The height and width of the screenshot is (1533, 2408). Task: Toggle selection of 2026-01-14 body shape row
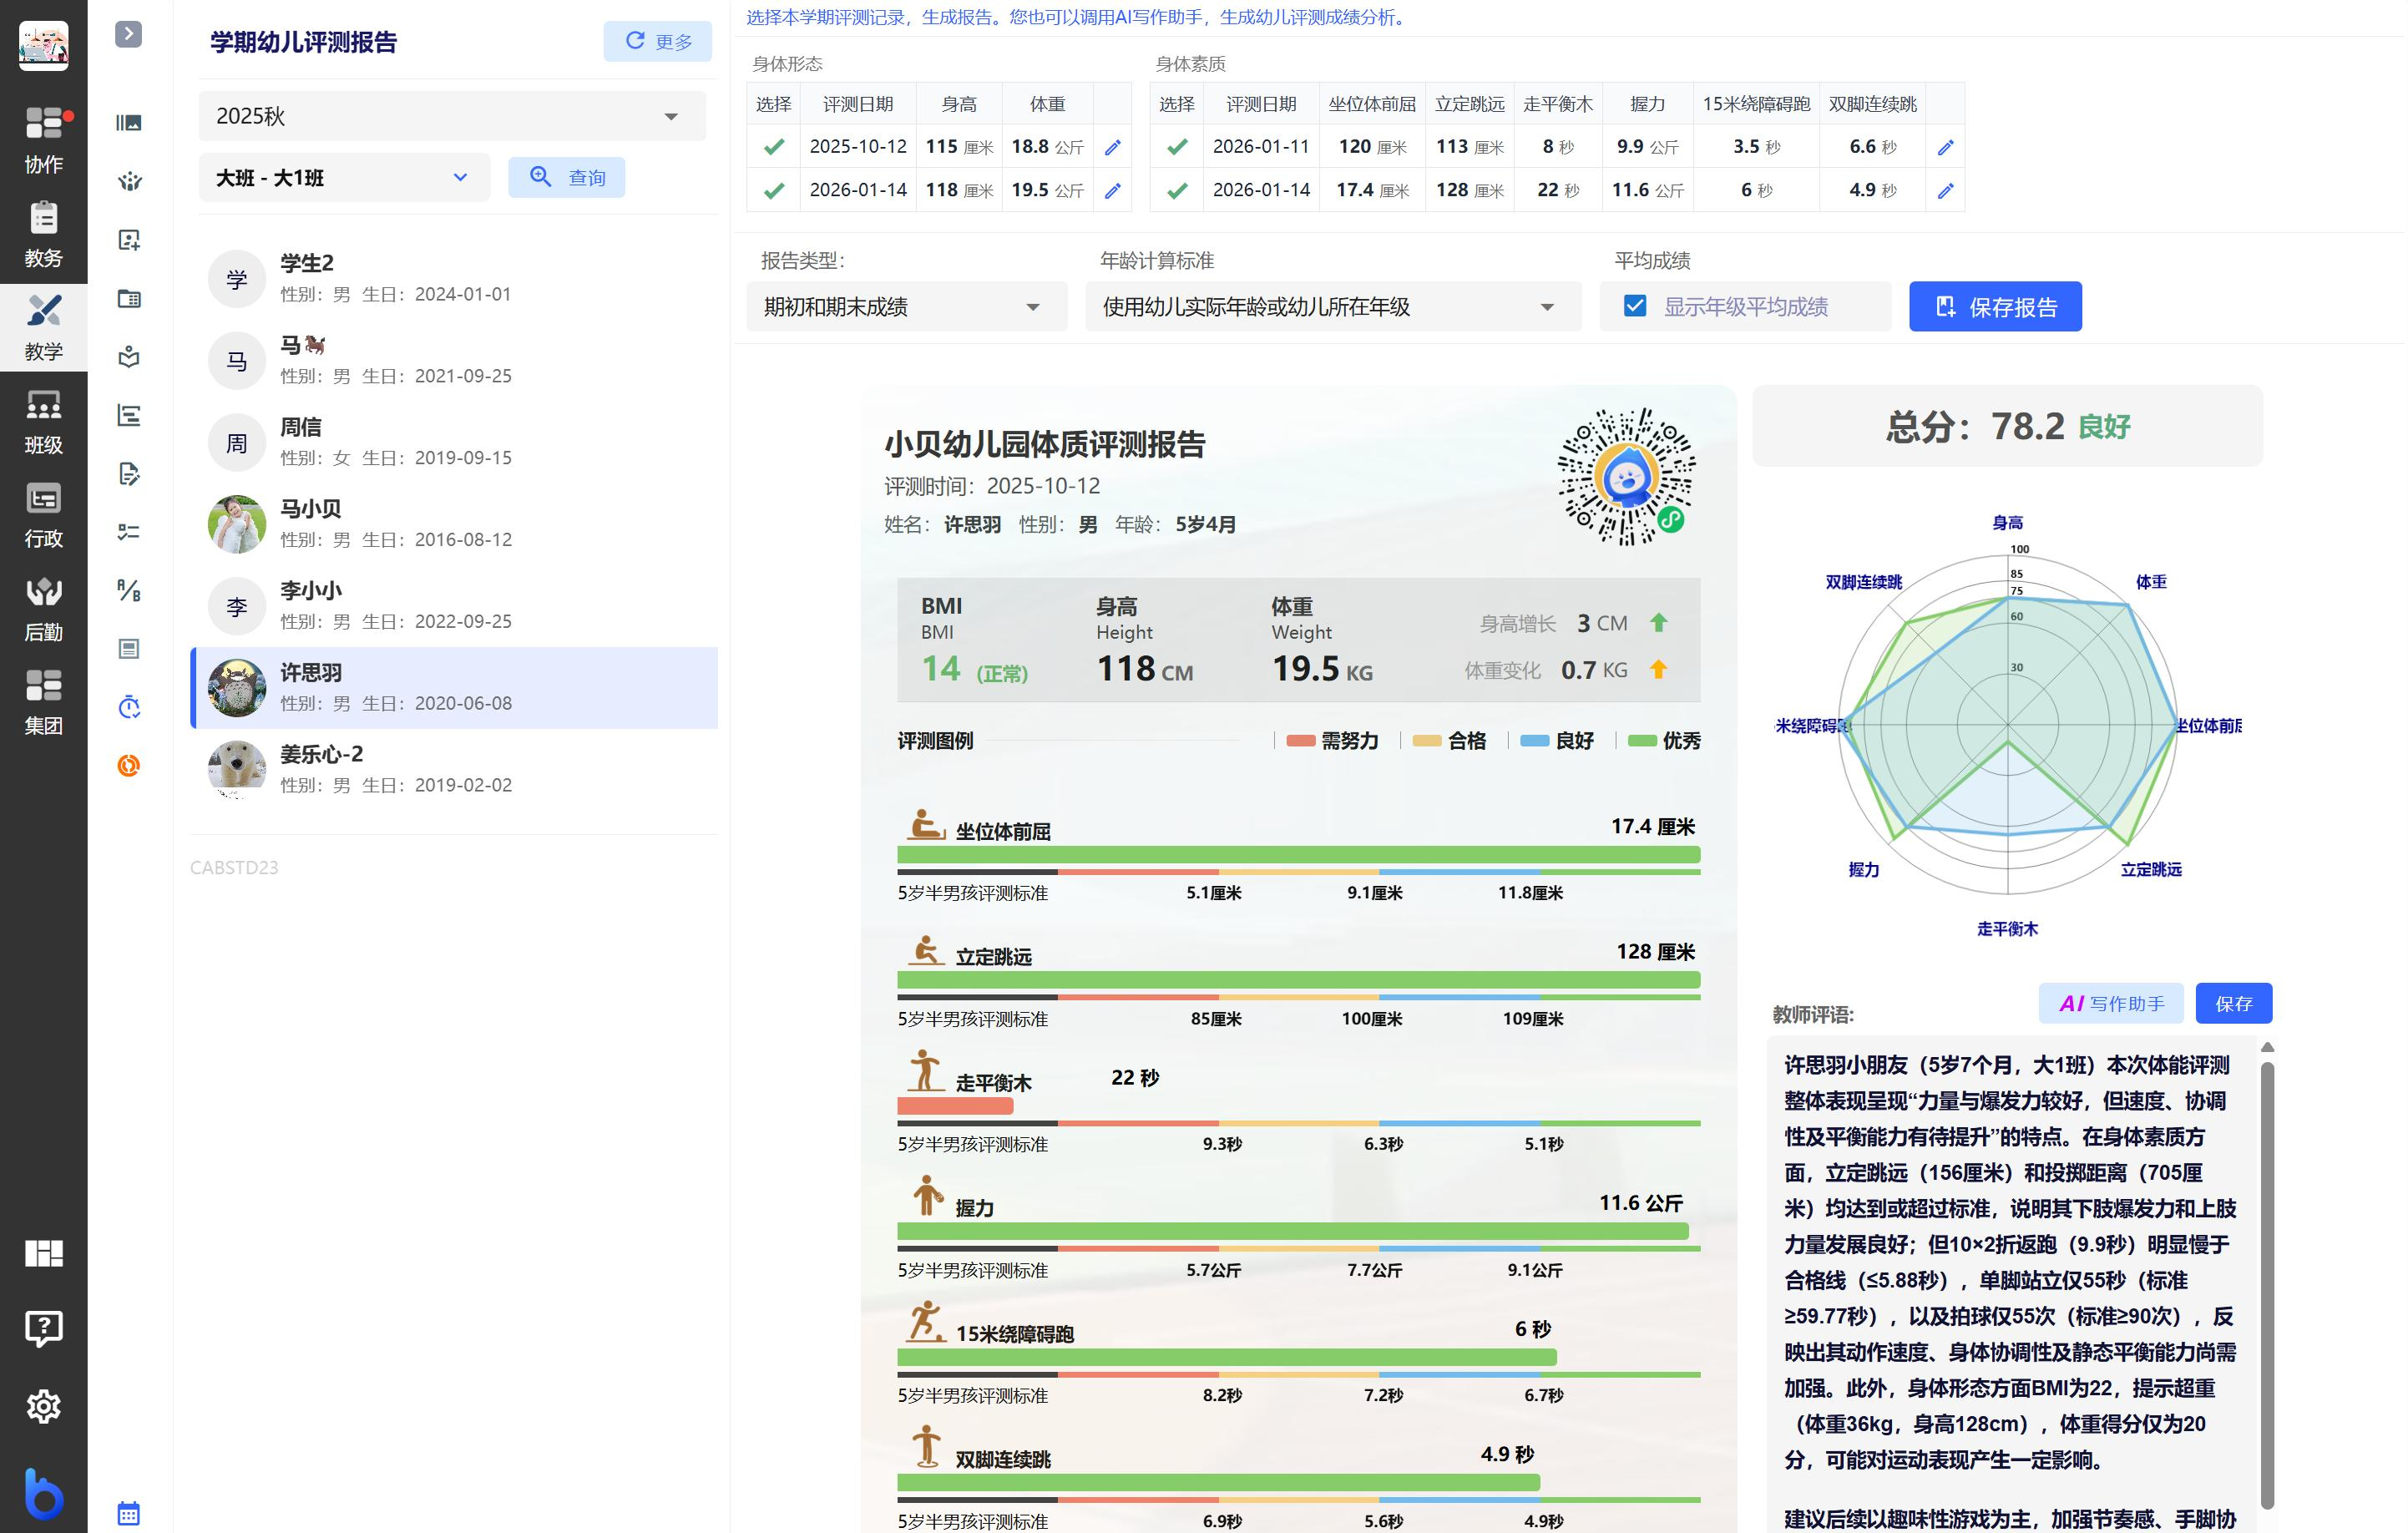tap(773, 190)
